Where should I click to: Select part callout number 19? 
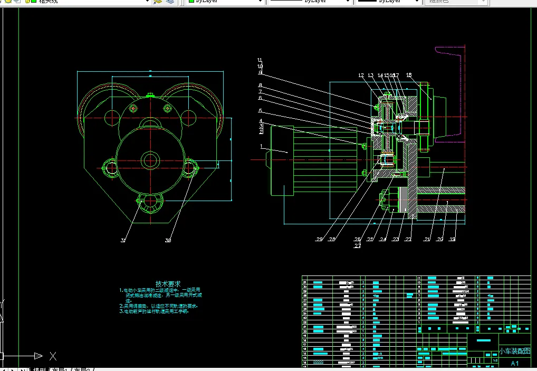[x=453, y=239]
